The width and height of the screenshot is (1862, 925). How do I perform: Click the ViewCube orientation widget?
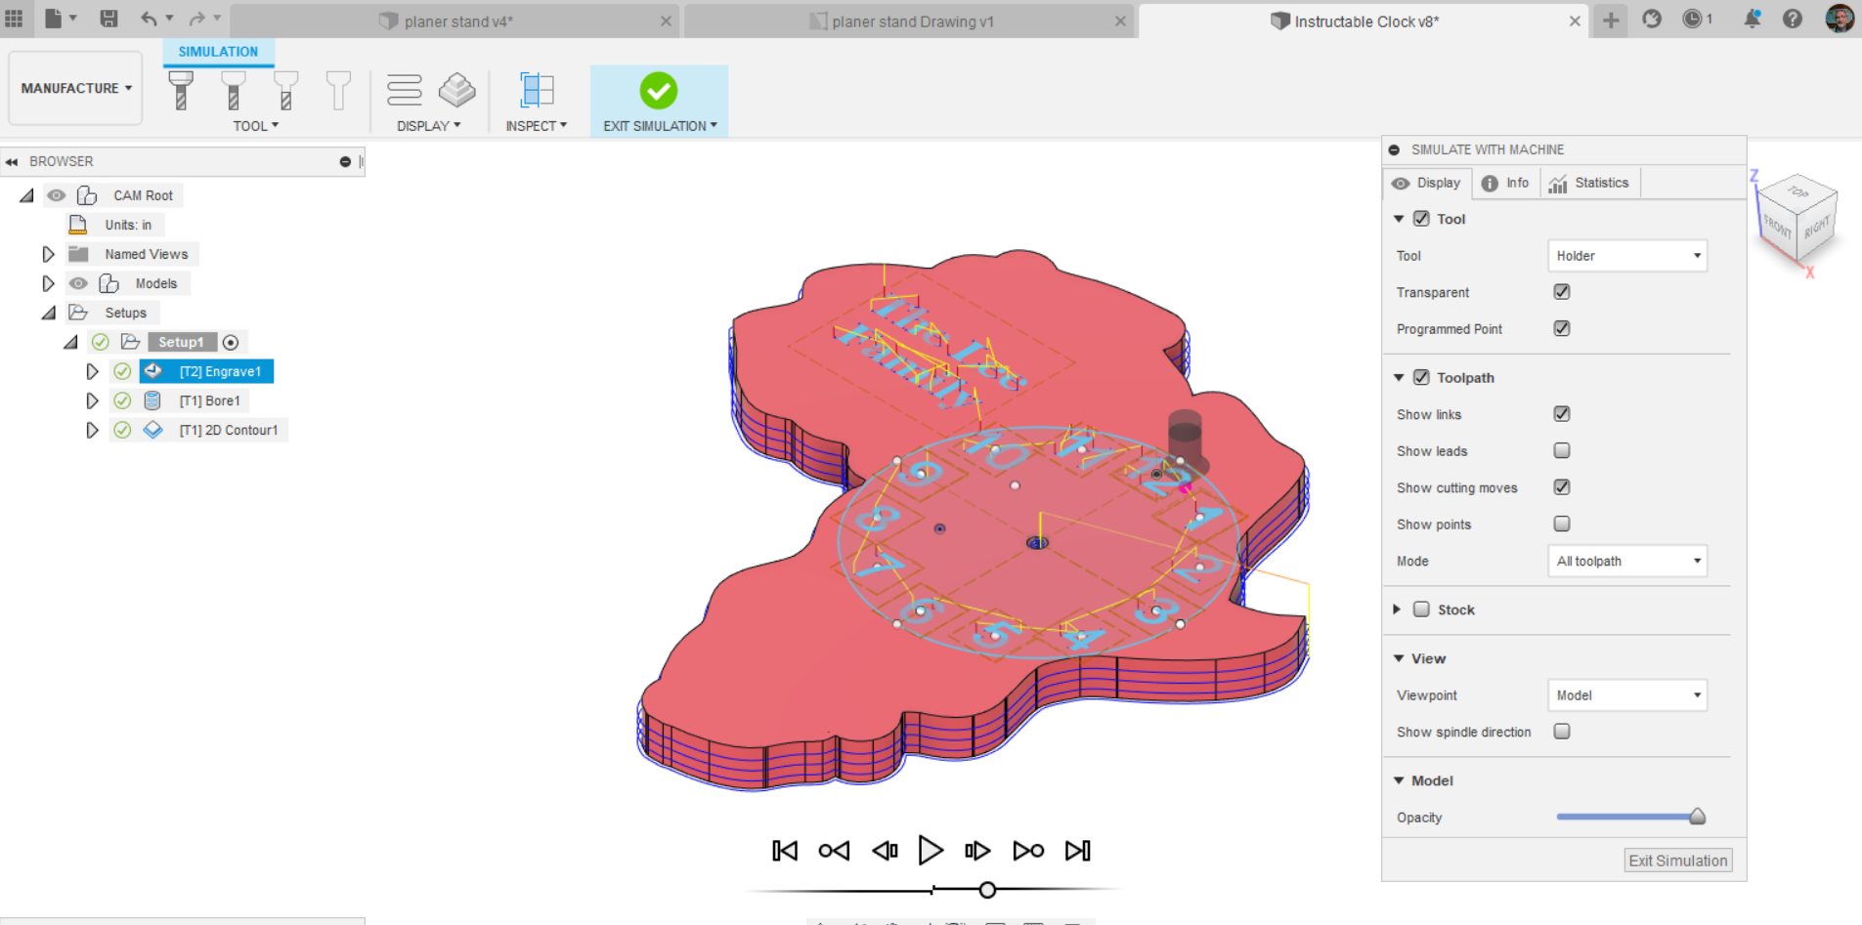1797,220
